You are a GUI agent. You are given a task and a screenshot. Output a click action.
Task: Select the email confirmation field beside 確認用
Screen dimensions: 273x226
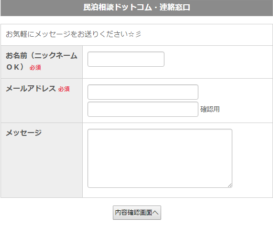(143, 109)
